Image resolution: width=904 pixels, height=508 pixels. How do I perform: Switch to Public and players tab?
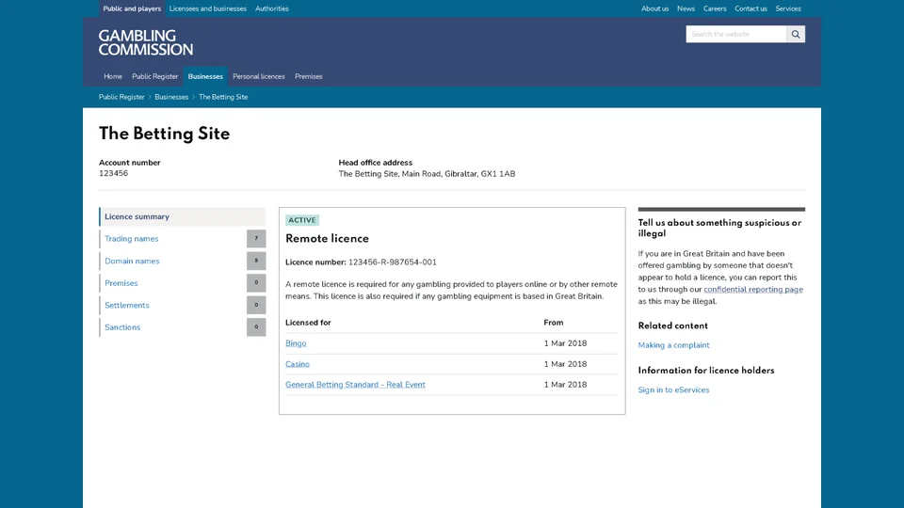(x=132, y=8)
